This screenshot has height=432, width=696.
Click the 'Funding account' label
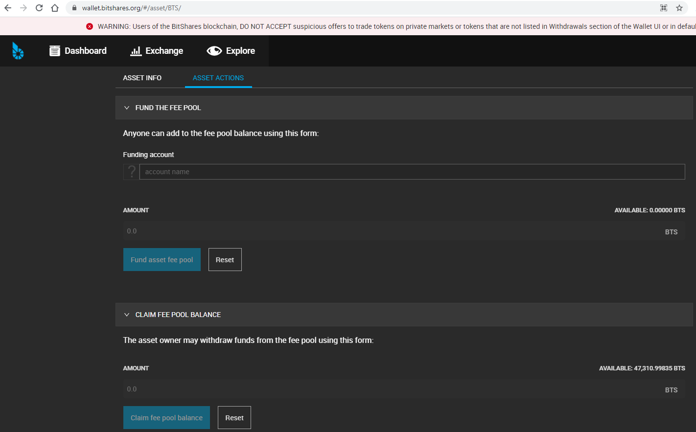[148, 155]
